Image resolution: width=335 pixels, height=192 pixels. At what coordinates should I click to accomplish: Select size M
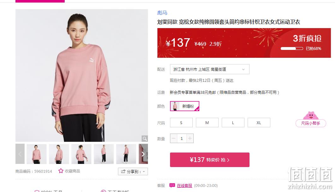point(207,123)
